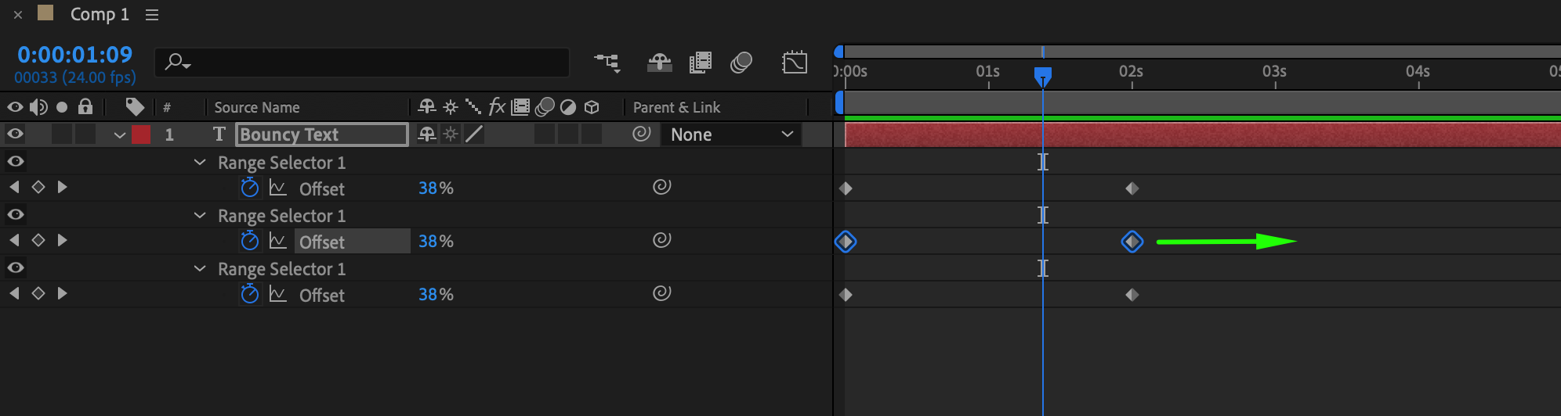
Task: Enable frame blending for the composition
Action: coord(700,63)
